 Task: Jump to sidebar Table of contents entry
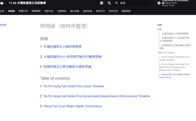(x=166, y=53)
